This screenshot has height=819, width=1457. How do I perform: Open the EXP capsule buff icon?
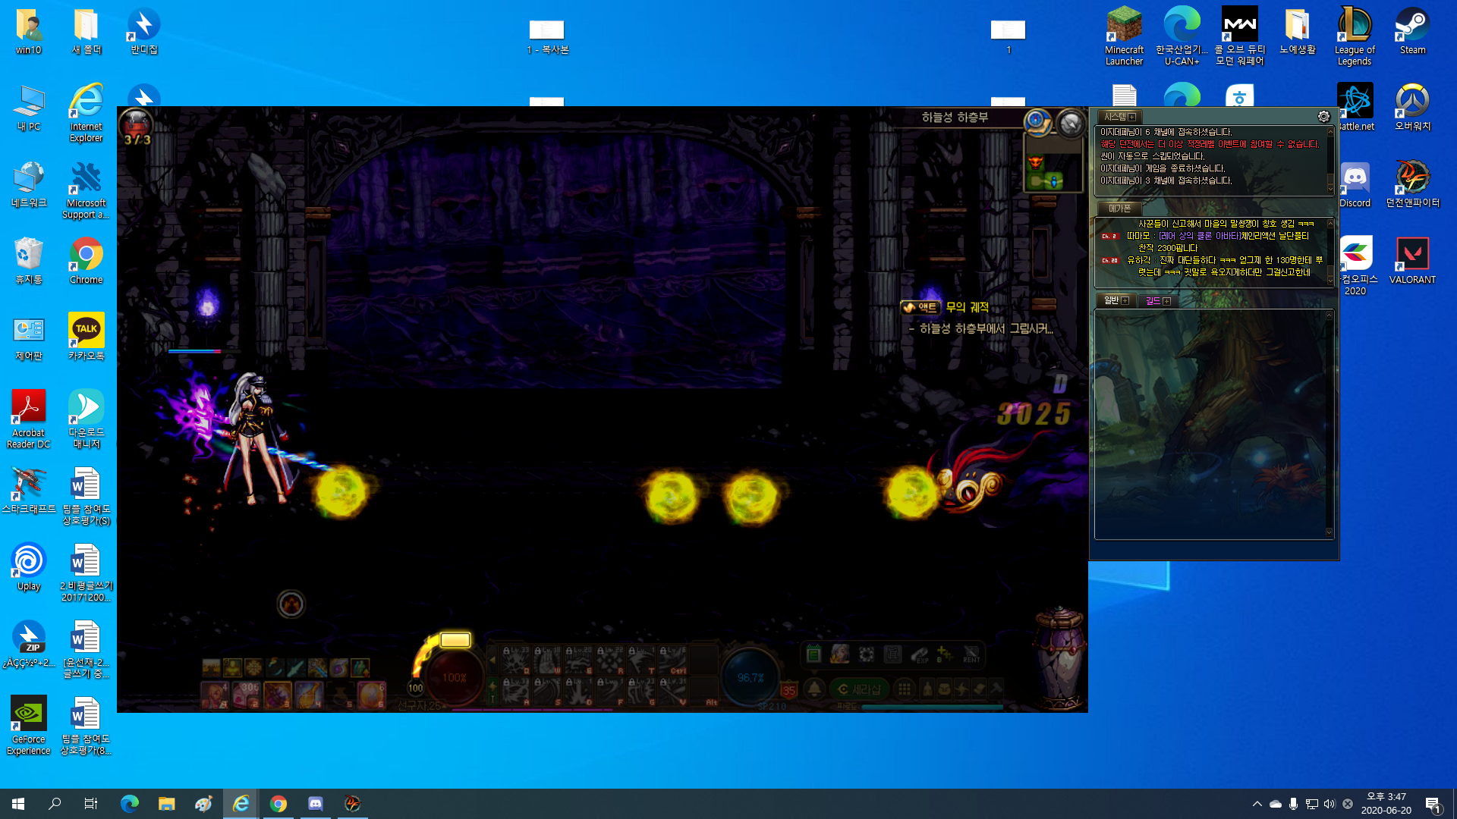pyautogui.click(x=920, y=654)
